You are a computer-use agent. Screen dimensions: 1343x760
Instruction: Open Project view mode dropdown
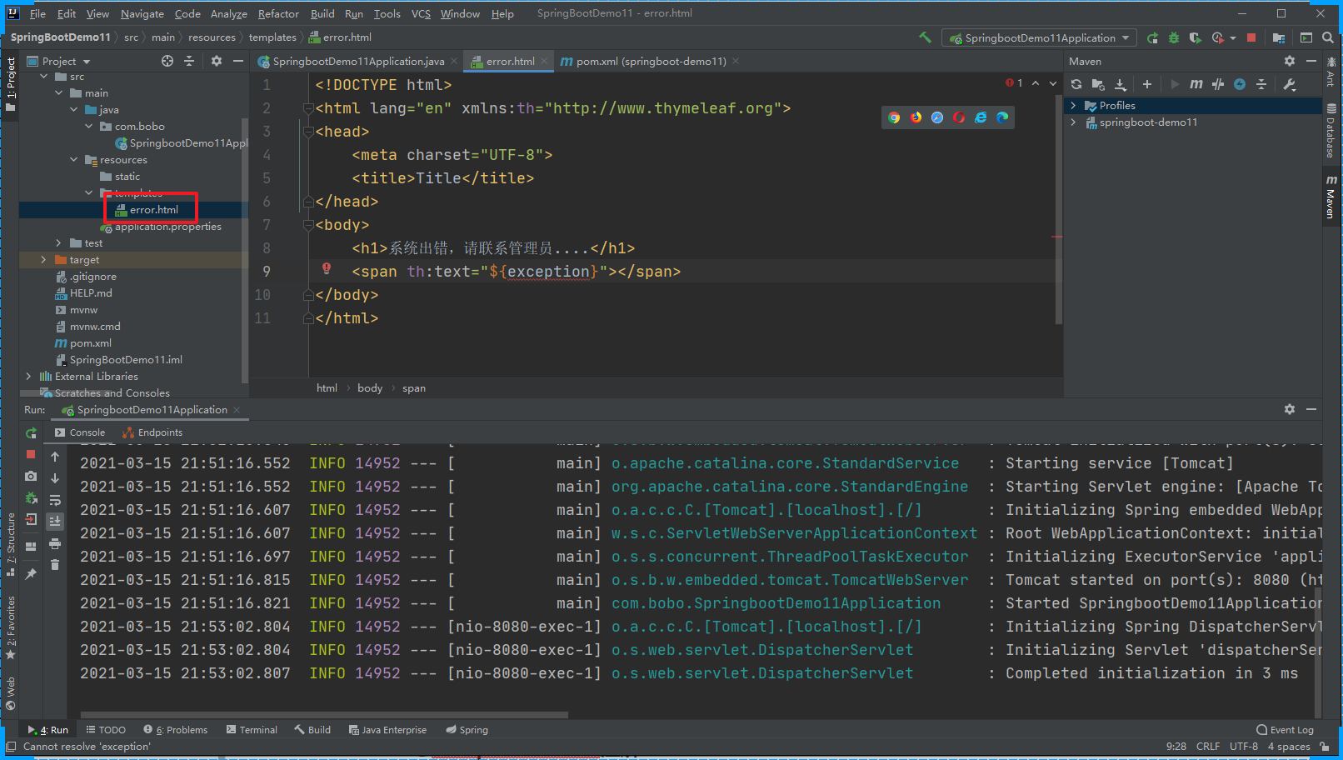pos(59,61)
